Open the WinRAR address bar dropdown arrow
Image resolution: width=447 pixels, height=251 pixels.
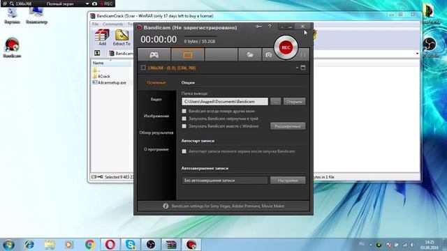(x=418, y=54)
